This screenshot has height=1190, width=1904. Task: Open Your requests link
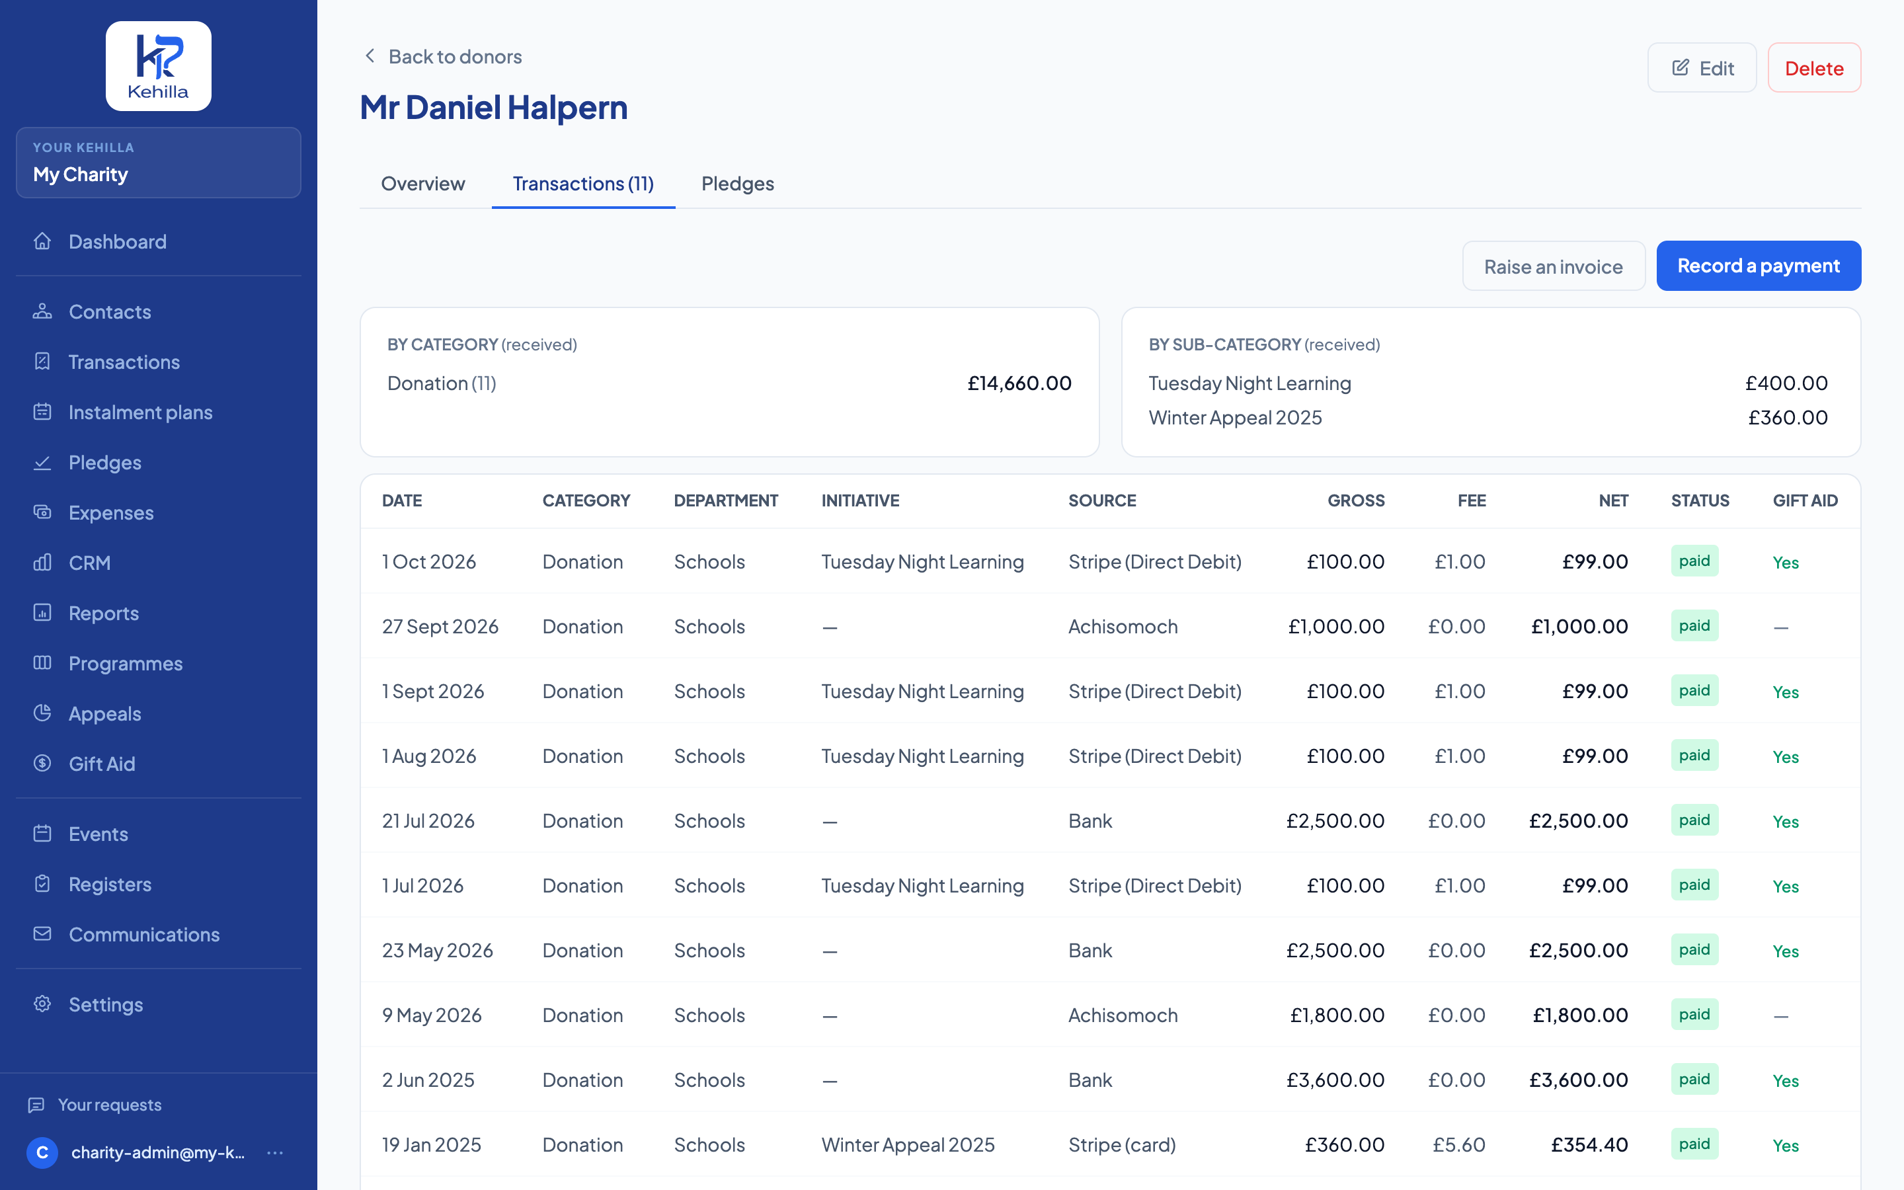pyautogui.click(x=95, y=1105)
